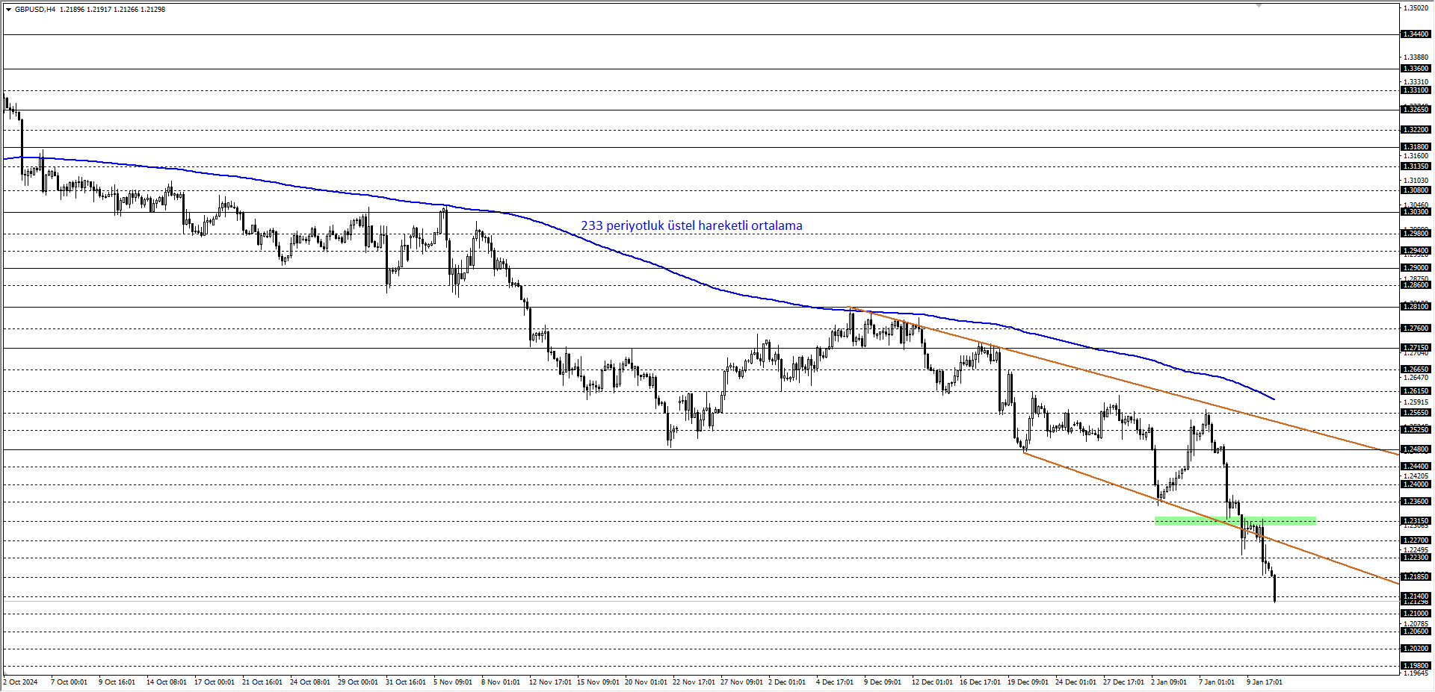Click the 1.26150 price level label
This screenshot has width=1435, height=692.
pyautogui.click(x=1416, y=391)
